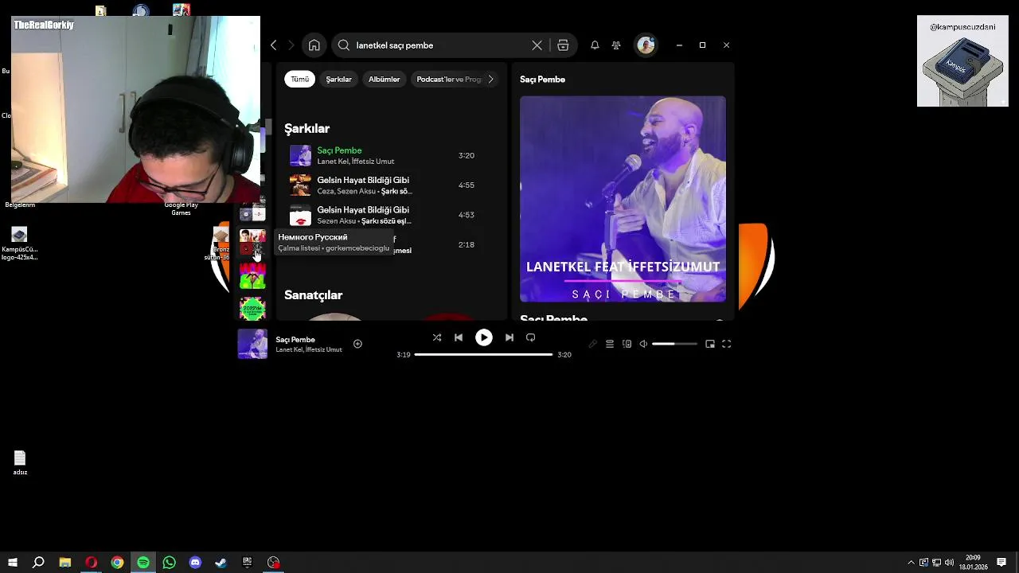Viewport: 1019px width, 573px height.
Task: Open the Windows notification center
Action: 1001,563
